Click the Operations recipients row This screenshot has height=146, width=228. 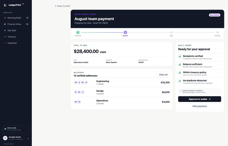tap(122, 102)
